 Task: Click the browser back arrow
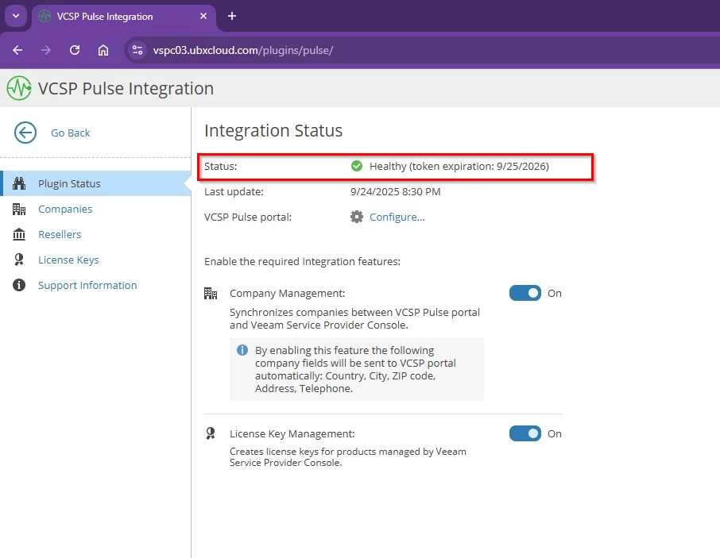coord(17,50)
